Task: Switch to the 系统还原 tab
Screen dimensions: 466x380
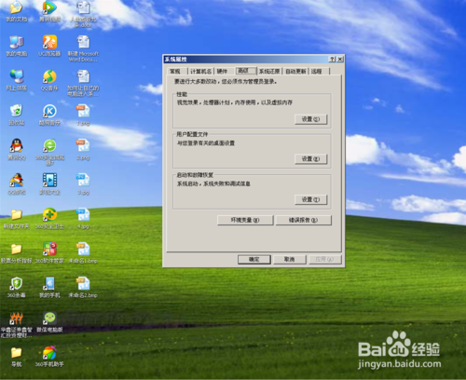Action: 269,72
